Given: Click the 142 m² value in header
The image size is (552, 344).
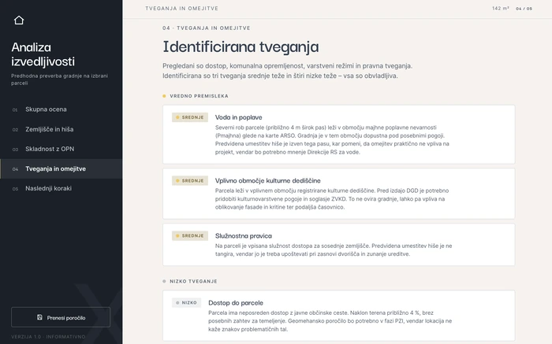Looking at the screenshot, I should coord(501,9).
